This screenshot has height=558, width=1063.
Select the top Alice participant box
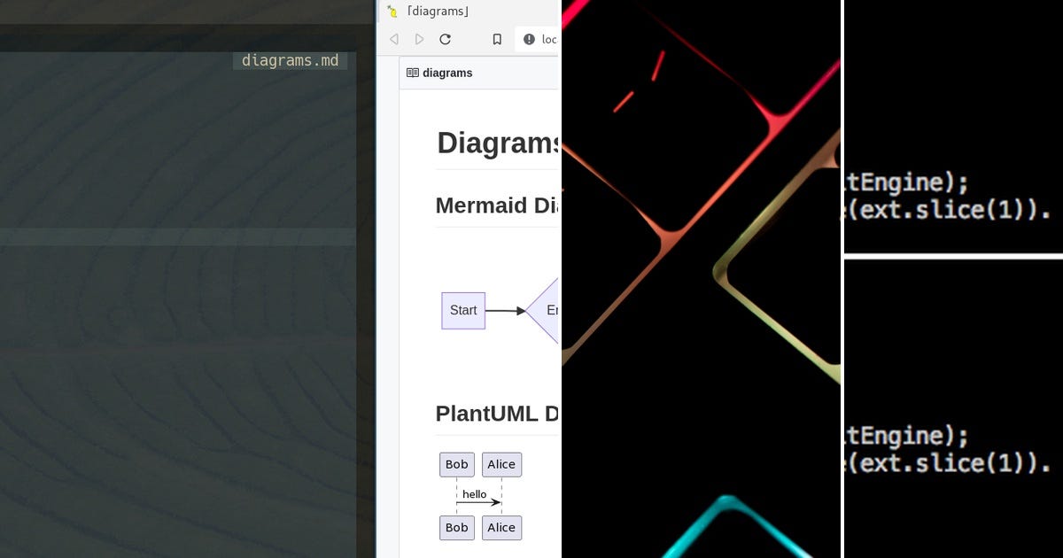coord(501,464)
